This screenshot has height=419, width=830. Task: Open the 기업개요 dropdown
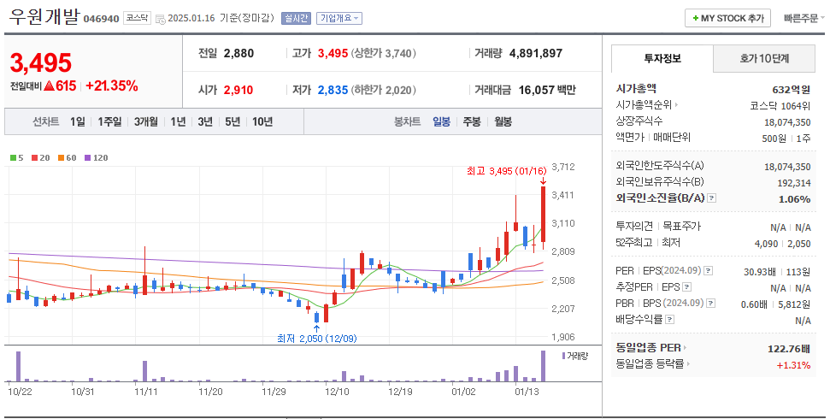pyautogui.click(x=338, y=18)
